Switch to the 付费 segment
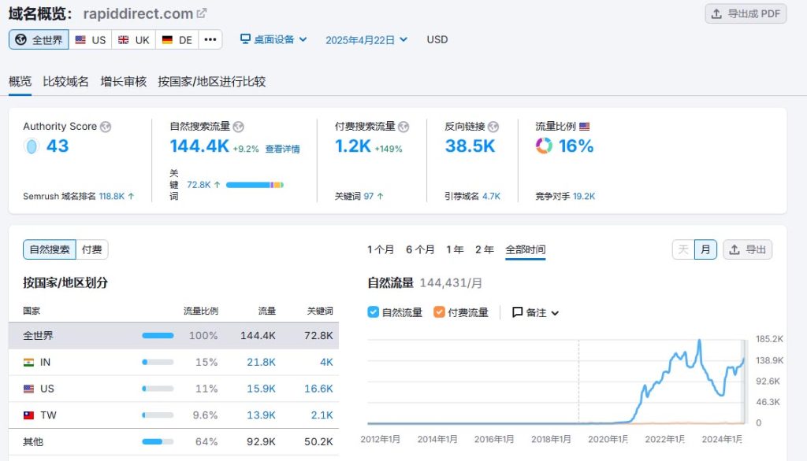 click(91, 249)
